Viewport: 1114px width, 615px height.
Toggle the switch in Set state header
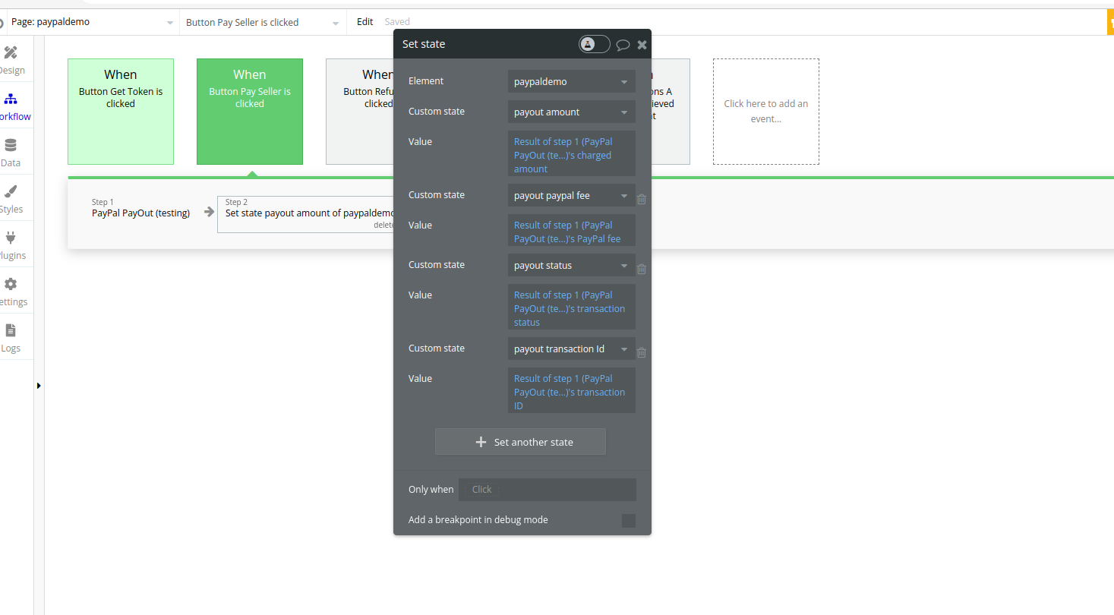(x=594, y=44)
